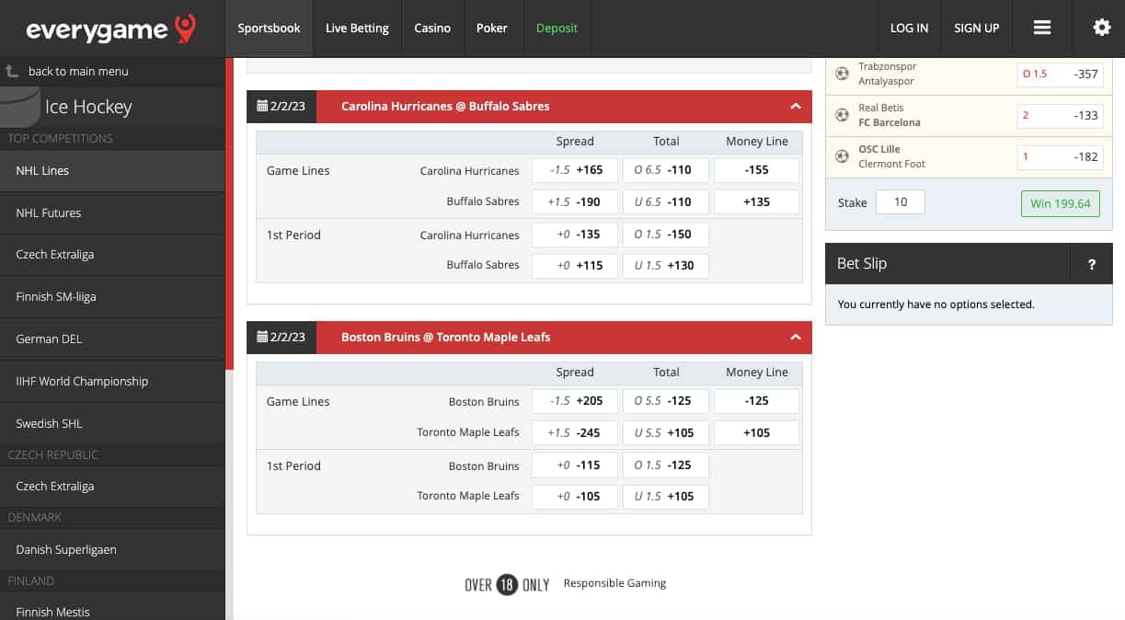Select Carolina Hurricanes money line -155
The width and height of the screenshot is (1125, 620).
click(756, 170)
